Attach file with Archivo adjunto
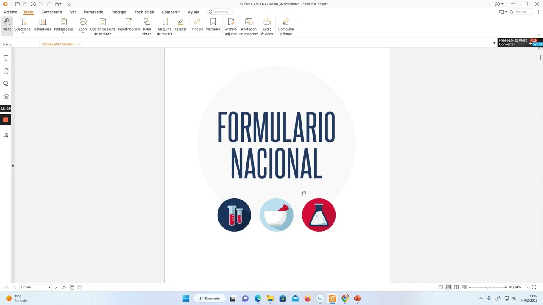The image size is (543, 305). click(x=231, y=27)
